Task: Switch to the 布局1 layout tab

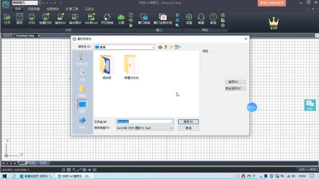Action: (x=32, y=163)
